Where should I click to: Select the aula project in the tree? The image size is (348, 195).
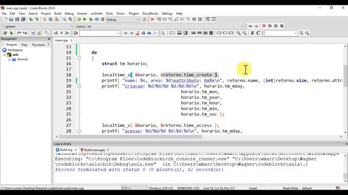(x=15, y=55)
